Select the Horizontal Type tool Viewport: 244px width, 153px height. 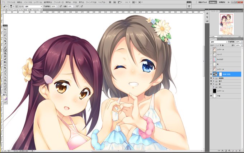click(x=5, y=74)
